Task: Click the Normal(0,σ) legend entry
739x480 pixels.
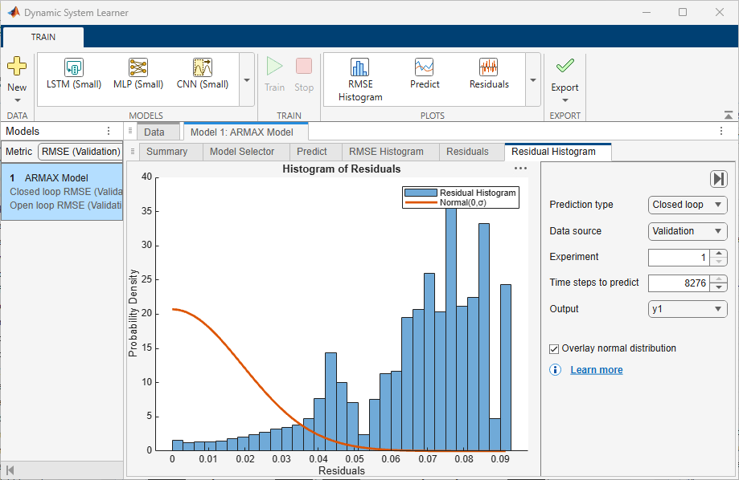Action: coord(445,203)
